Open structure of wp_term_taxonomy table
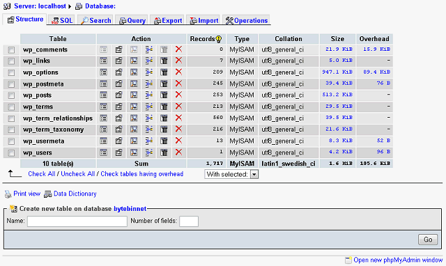This screenshot has width=446, height=266. tap(118, 130)
